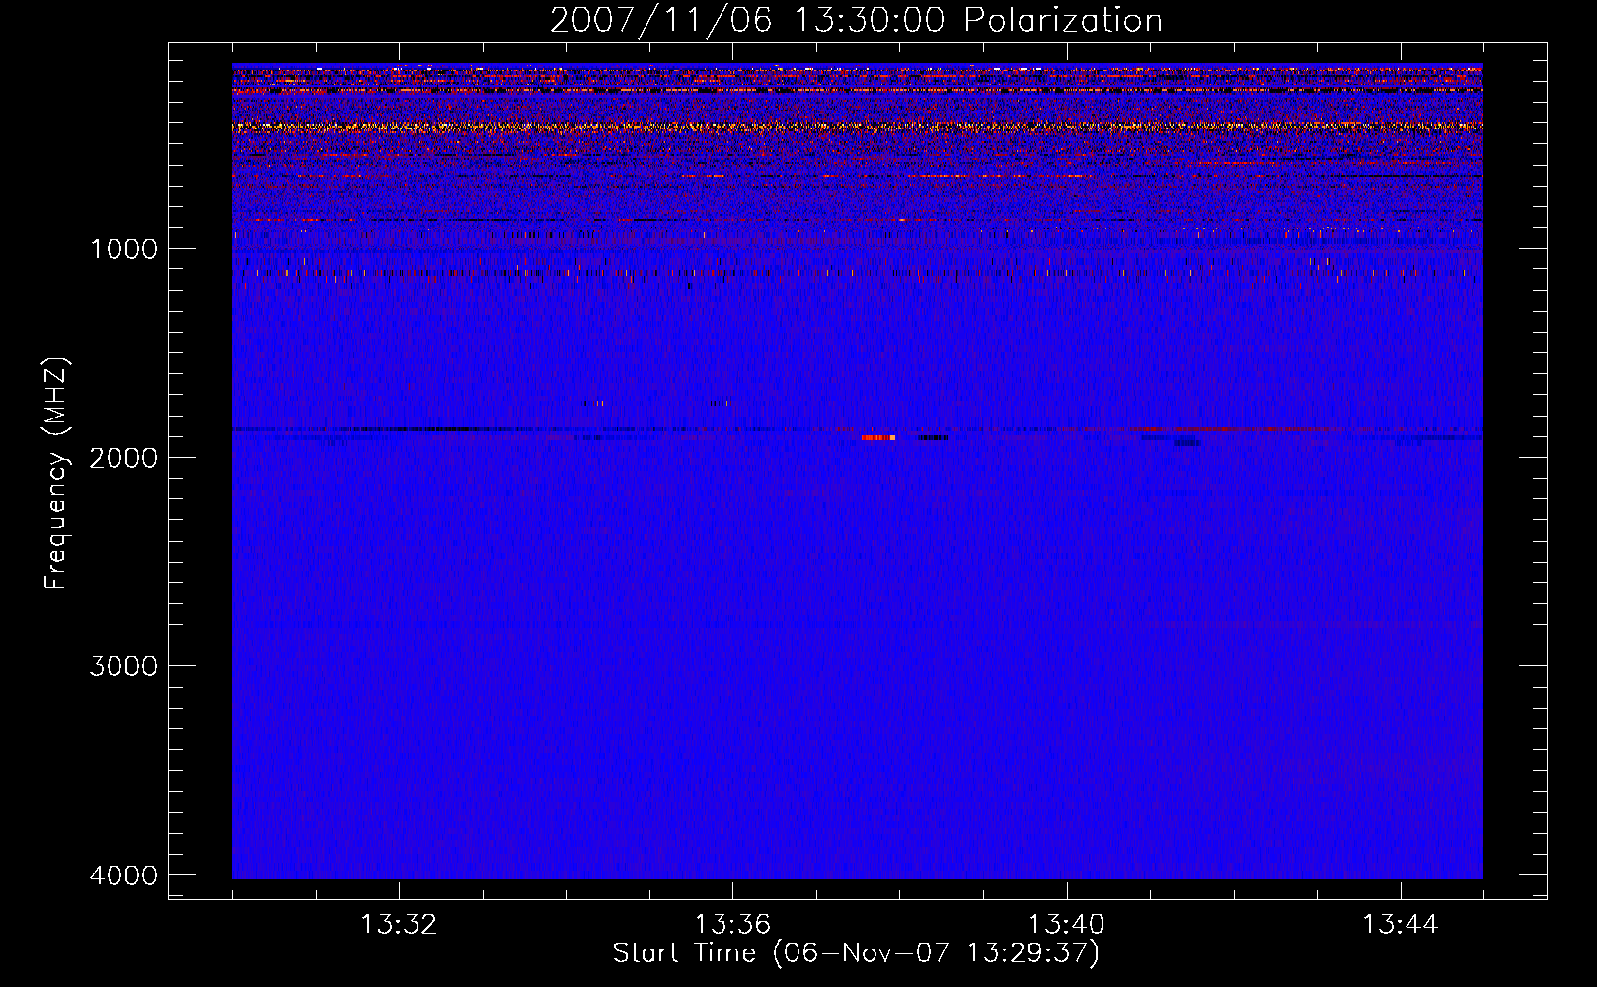Click the 13:44 time tick label
Screen dimensions: 1597x987
tap(1401, 925)
